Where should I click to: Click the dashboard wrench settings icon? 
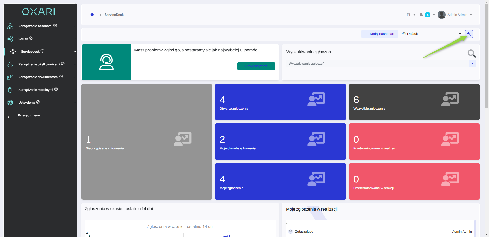tap(469, 34)
